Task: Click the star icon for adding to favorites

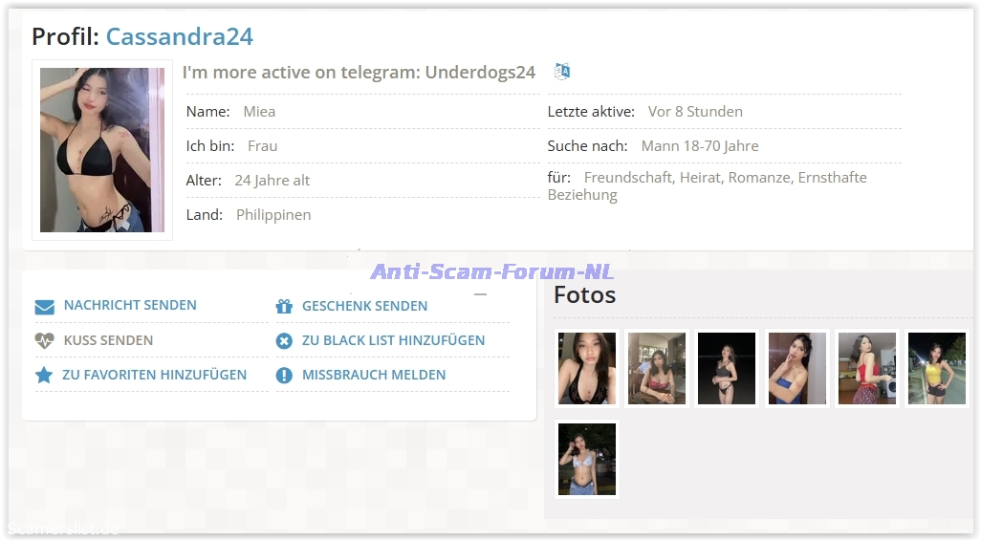Action: tap(44, 376)
